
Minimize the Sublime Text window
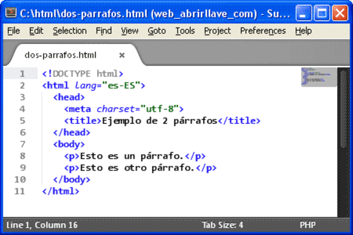[x=304, y=13]
